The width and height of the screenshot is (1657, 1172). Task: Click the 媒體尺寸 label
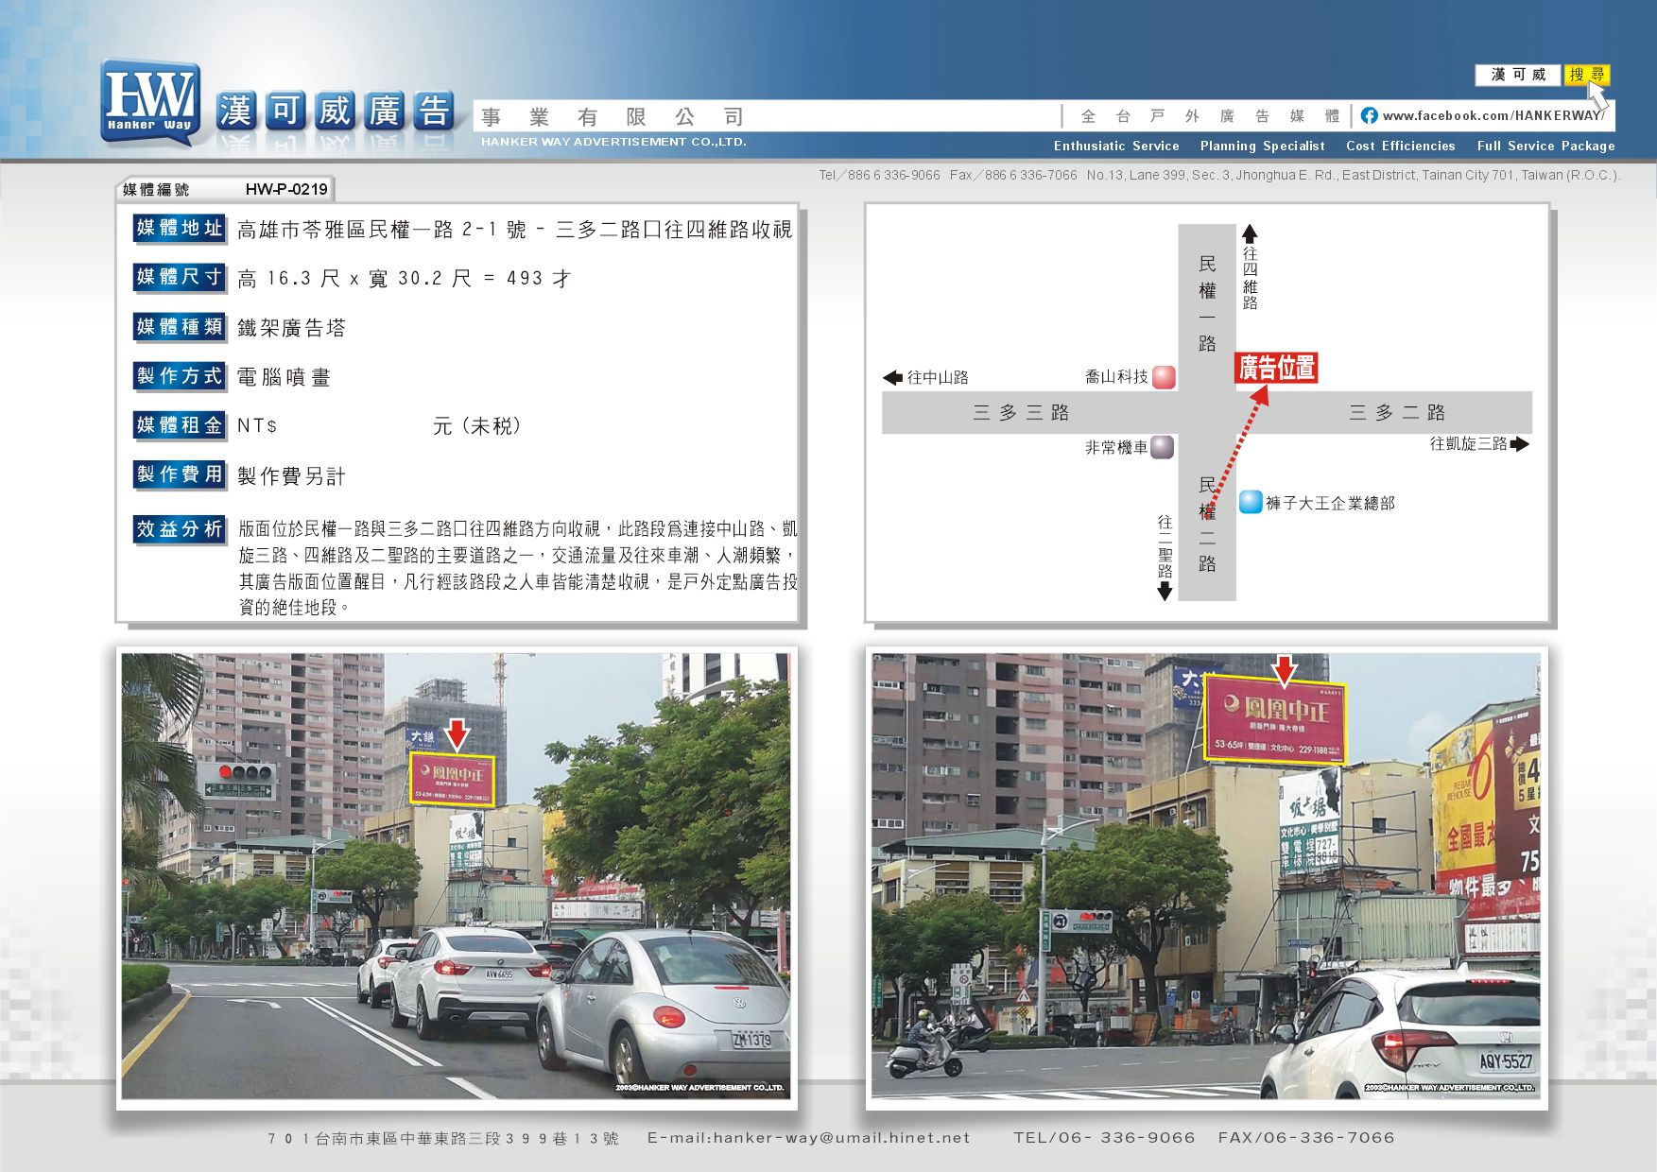(x=180, y=277)
